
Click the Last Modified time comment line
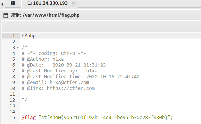[x=81, y=77]
